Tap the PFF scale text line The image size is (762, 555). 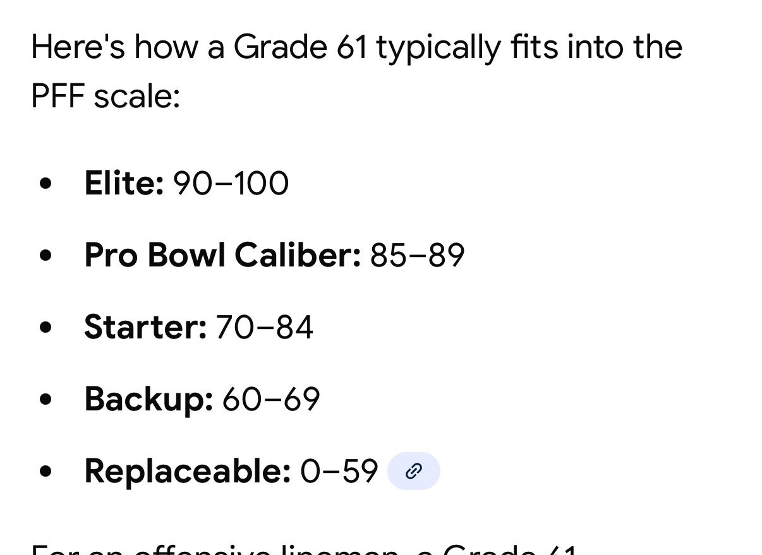pyautogui.click(x=106, y=98)
